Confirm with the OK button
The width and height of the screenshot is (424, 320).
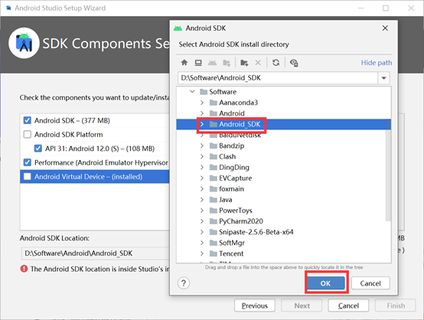(x=325, y=283)
